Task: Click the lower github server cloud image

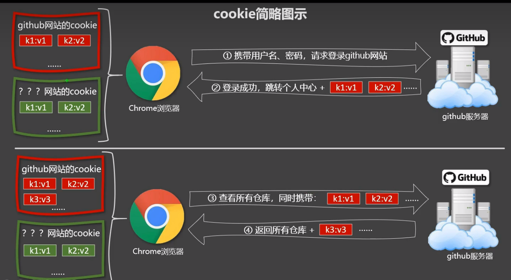Action: 464,219
